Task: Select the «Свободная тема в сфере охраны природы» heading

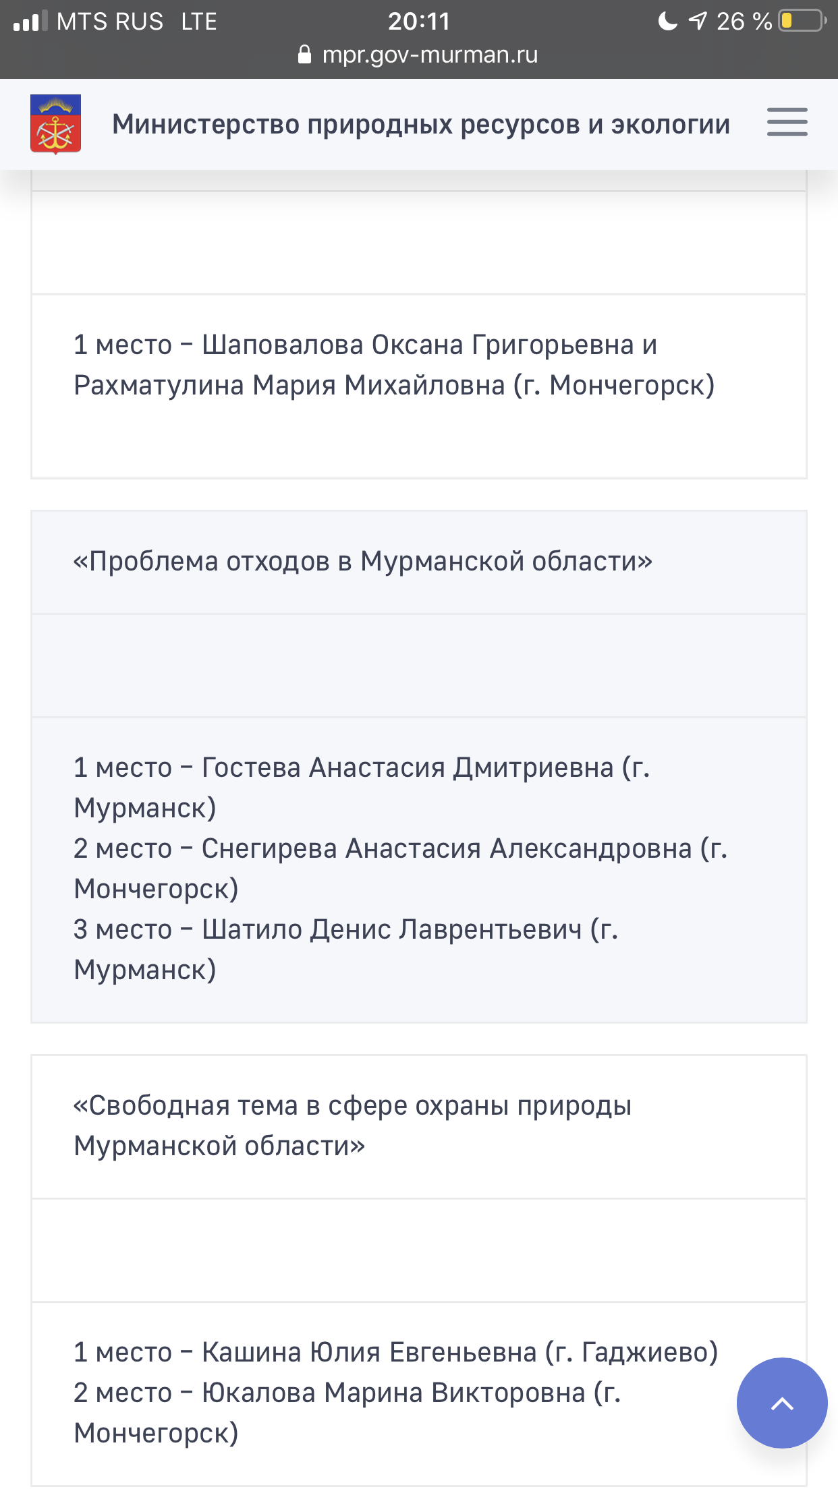Action: coord(352,1126)
